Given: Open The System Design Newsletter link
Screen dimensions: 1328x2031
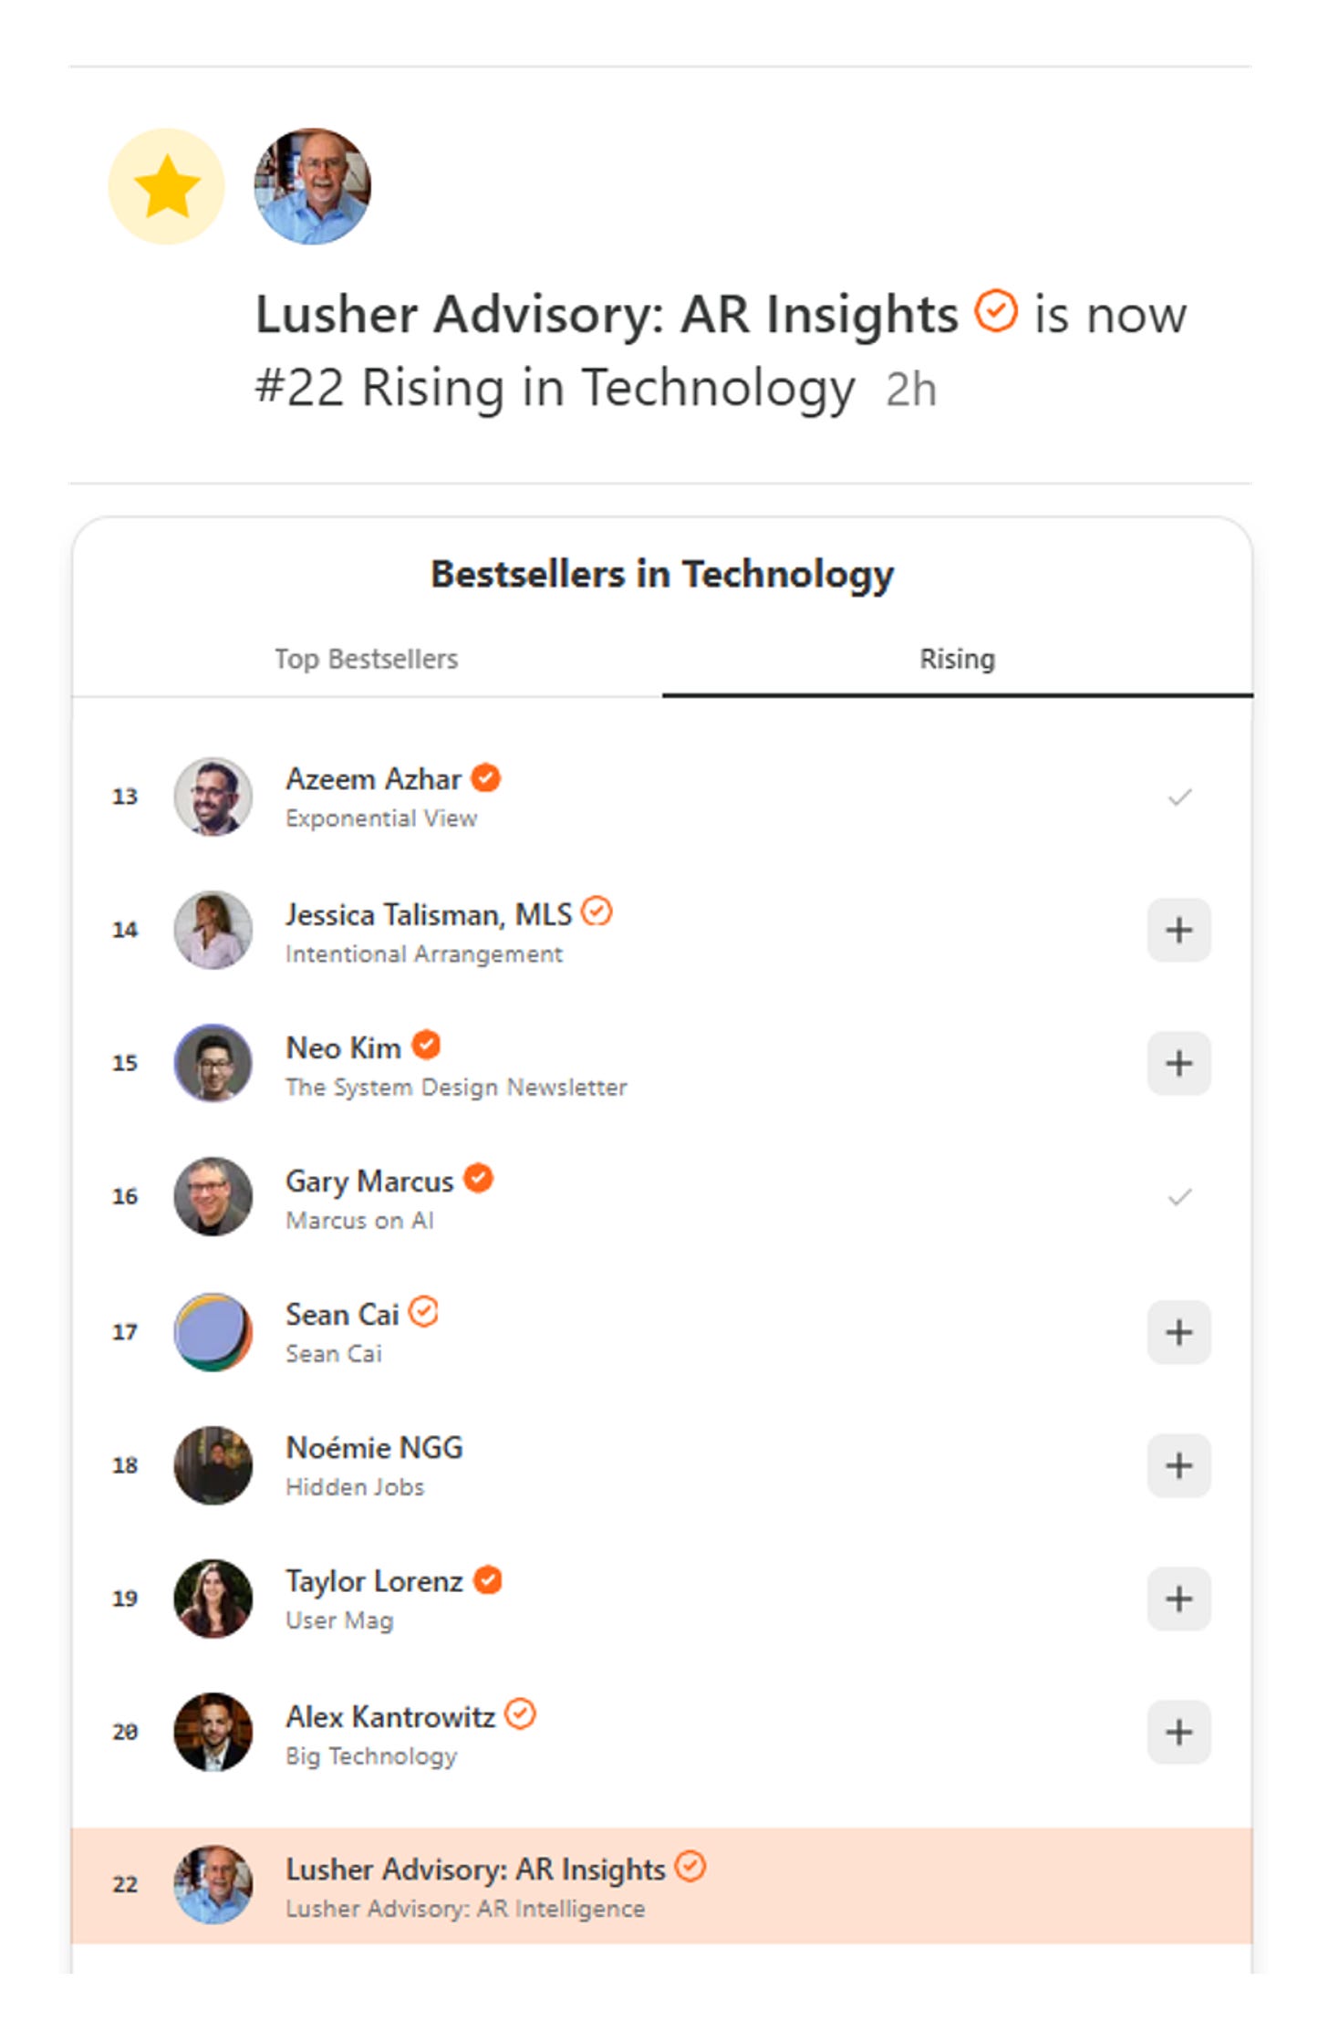Looking at the screenshot, I should pyautogui.click(x=456, y=1088).
